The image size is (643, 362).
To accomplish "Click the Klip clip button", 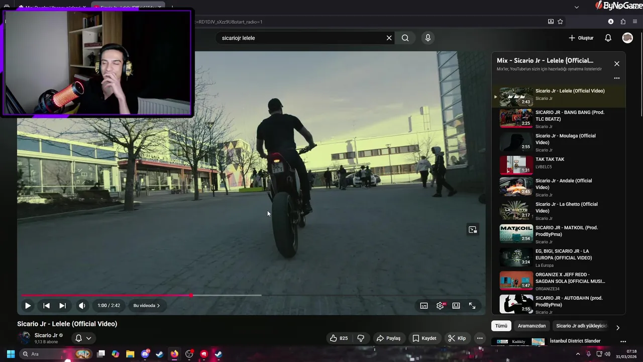I will click(x=457, y=338).
